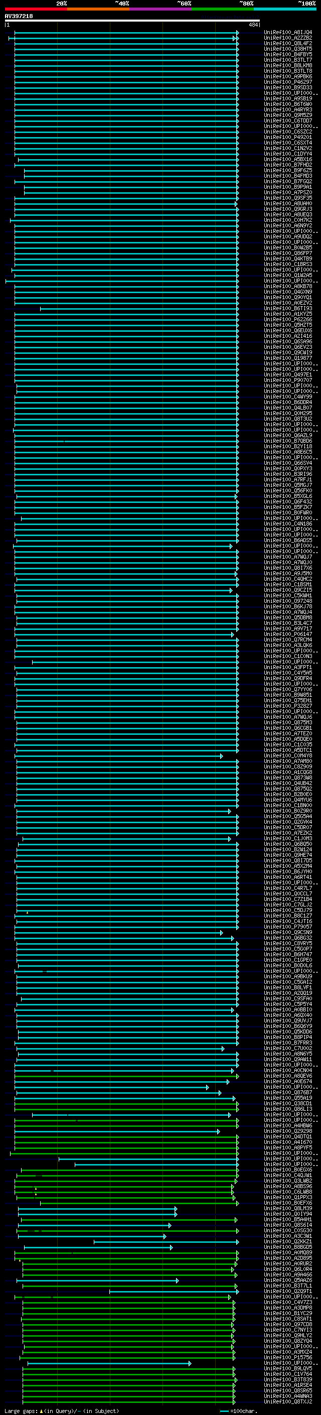Image resolution: width=321 pixels, height=1415 pixels.
Task: Select hit UniRef100_Q8TXJ2
Action: [287, 1401]
